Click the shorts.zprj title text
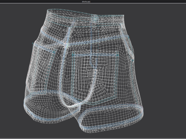 (x=86, y=2)
